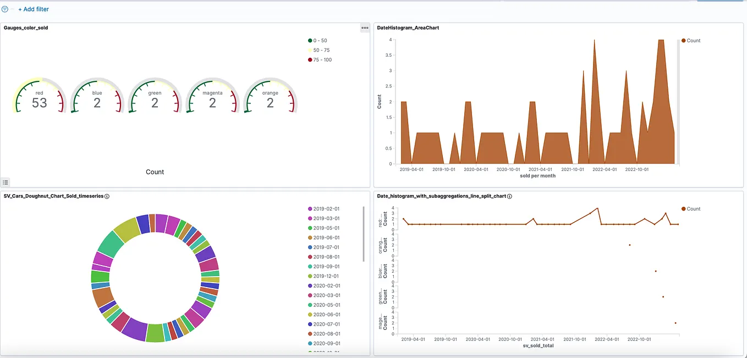Click the green color dot next to 0 - 50

pos(310,40)
